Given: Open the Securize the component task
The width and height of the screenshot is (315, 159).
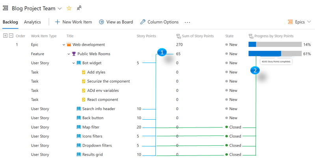Looking at the screenshot, I should pyautogui.click(x=108, y=81).
